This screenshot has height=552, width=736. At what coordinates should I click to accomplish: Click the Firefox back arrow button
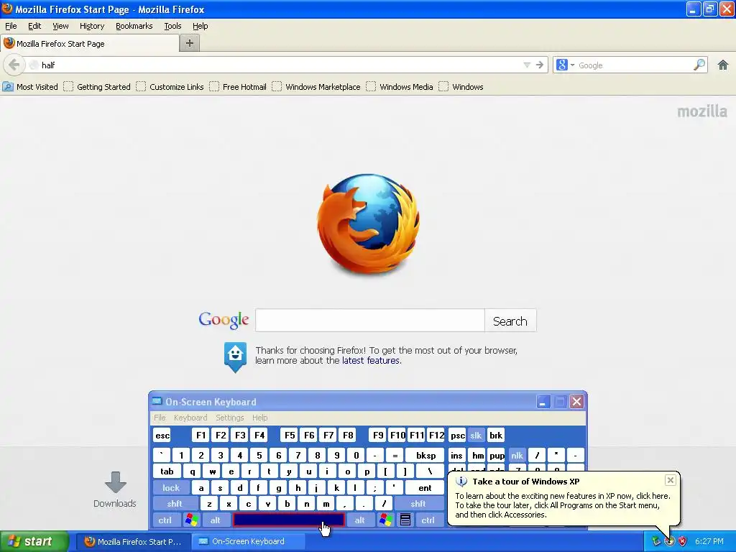14,65
